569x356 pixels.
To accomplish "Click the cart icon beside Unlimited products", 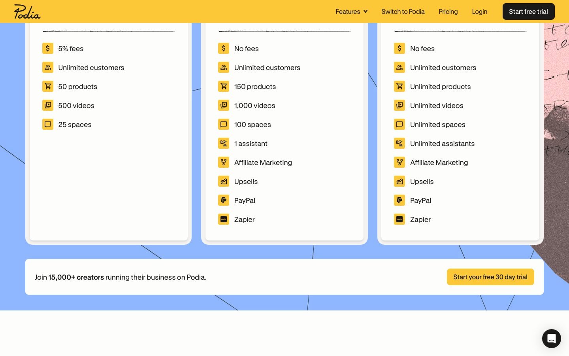I will tap(399, 86).
